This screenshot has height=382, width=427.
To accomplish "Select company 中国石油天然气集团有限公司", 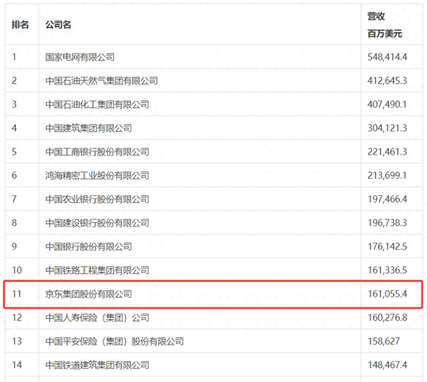I will click(101, 81).
